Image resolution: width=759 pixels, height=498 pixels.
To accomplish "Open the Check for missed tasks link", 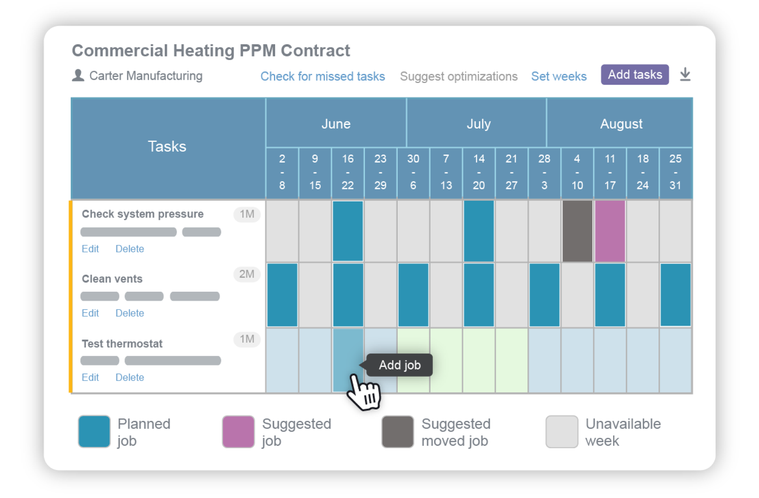I will pyautogui.click(x=323, y=76).
